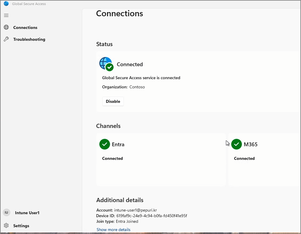
Task: Click the IU user avatar
Action: (6, 212)
